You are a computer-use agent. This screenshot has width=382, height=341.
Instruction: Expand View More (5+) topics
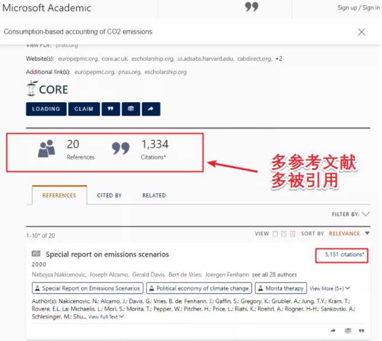[330, 288]
